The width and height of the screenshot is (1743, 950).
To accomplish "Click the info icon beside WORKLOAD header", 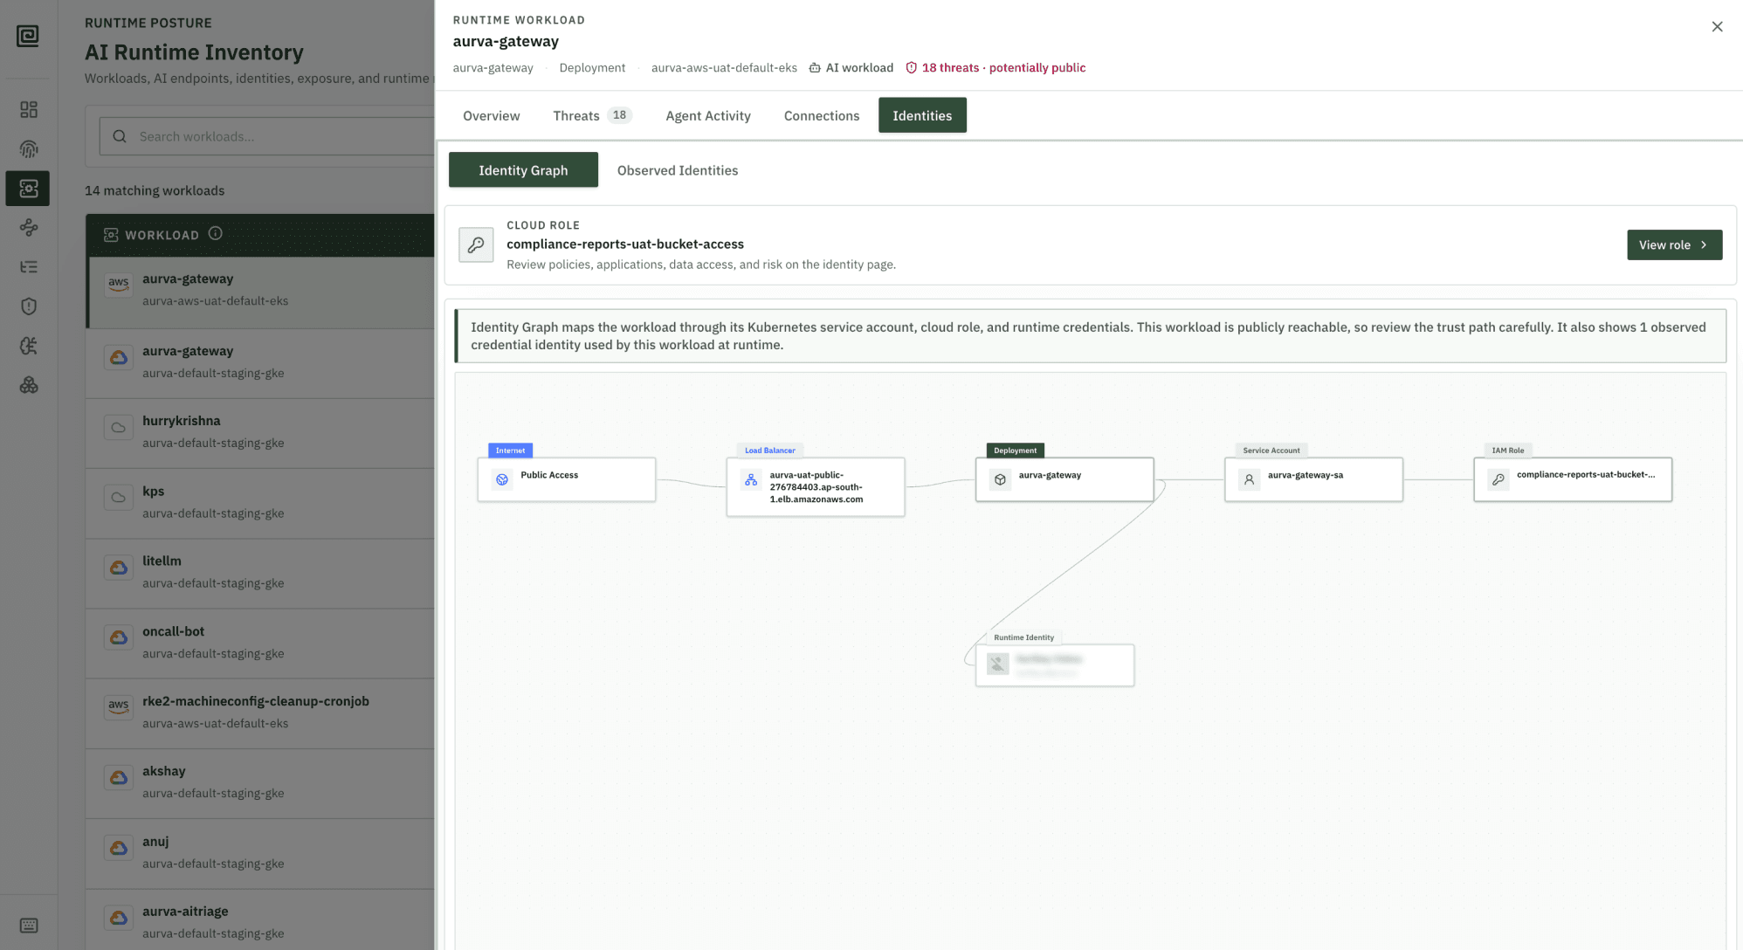I will 216,233.
